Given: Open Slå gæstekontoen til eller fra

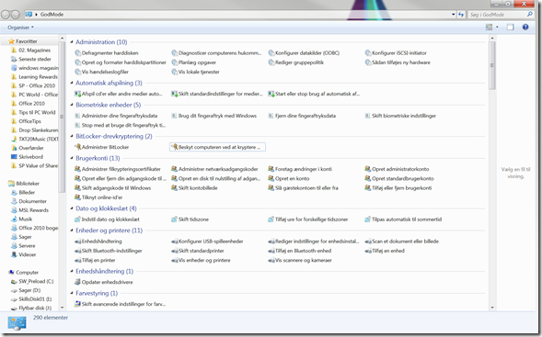Looking at the screenshot, I should click(x=303, y=188).
